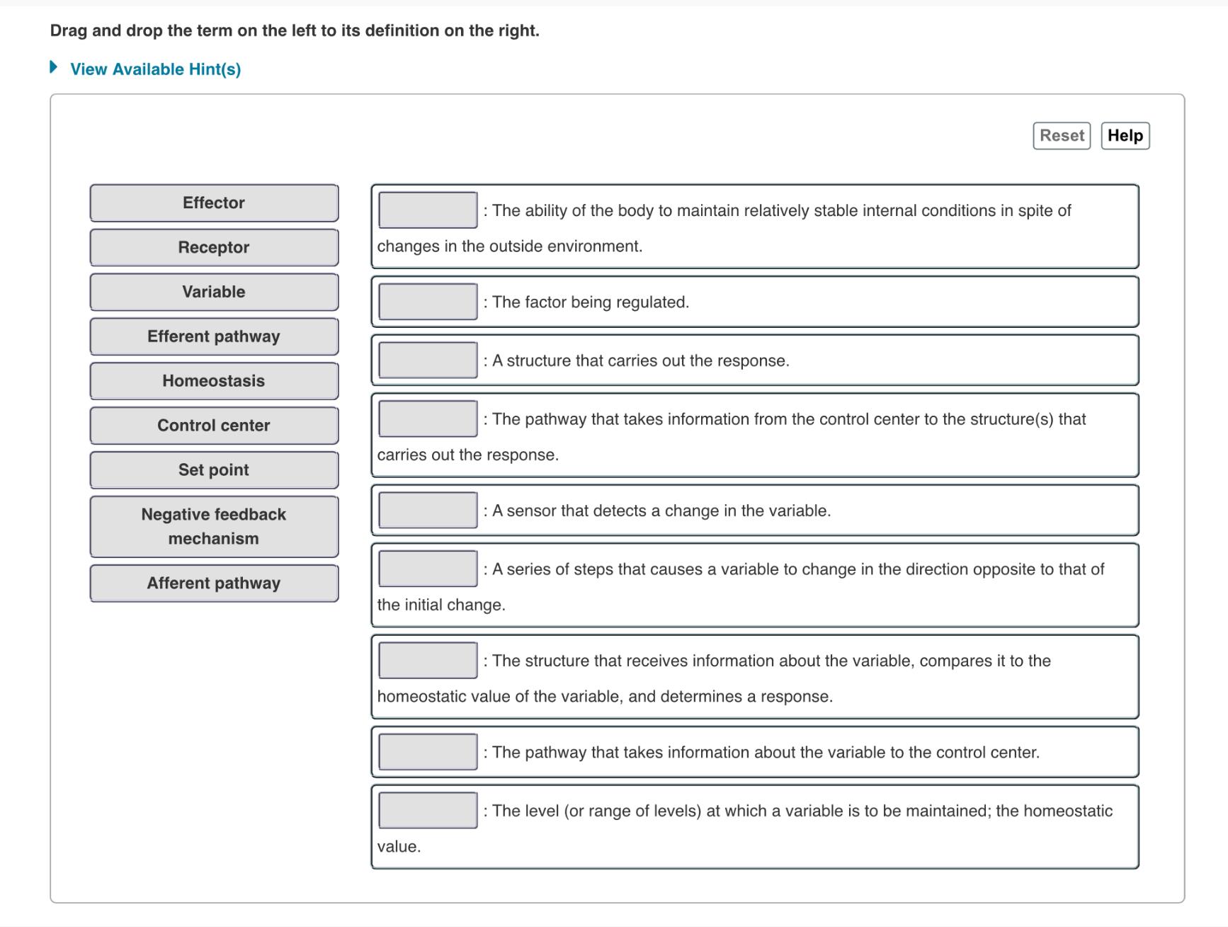Select the Effector term tile
1228x927 pixels.
pos(214,203)
